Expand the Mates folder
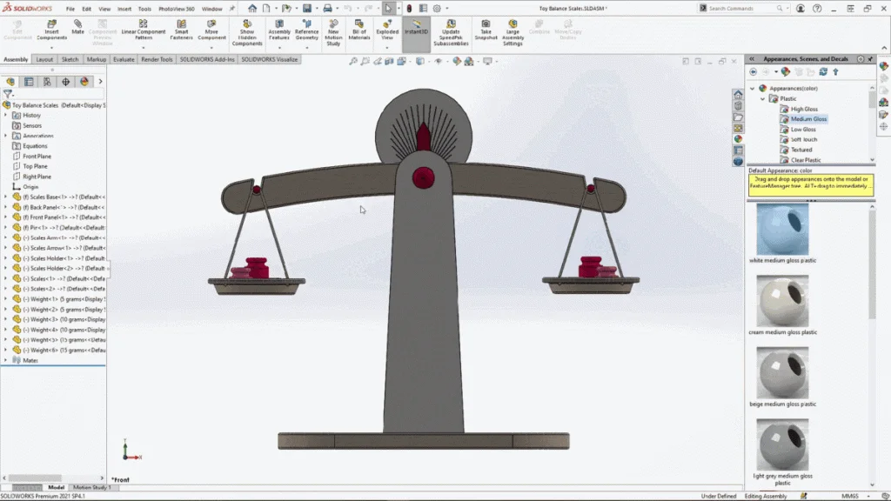891x501 pixels. pos(6,360)
